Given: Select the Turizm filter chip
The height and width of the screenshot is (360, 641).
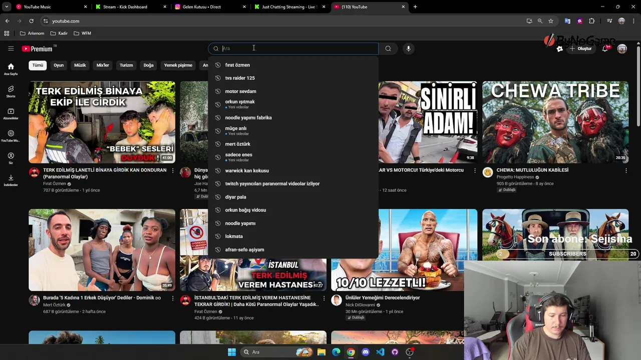Looking at the screenshot, I should click(126, 65).
